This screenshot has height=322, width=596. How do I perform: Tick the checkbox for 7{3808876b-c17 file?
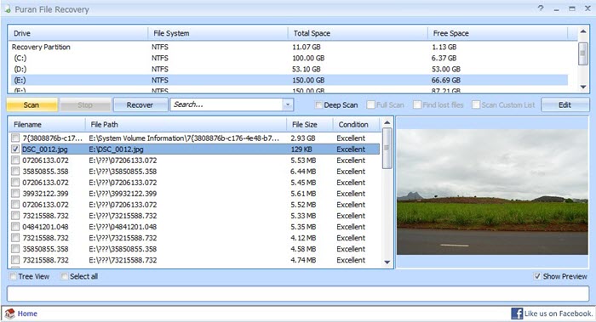pos(15,138)
